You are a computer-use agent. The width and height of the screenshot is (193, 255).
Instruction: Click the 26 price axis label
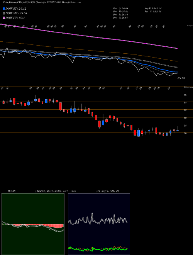point(185,133)
